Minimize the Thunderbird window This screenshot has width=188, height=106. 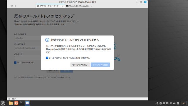tap(137, 2)
